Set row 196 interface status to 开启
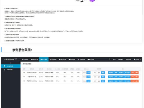 click(84, 73)
